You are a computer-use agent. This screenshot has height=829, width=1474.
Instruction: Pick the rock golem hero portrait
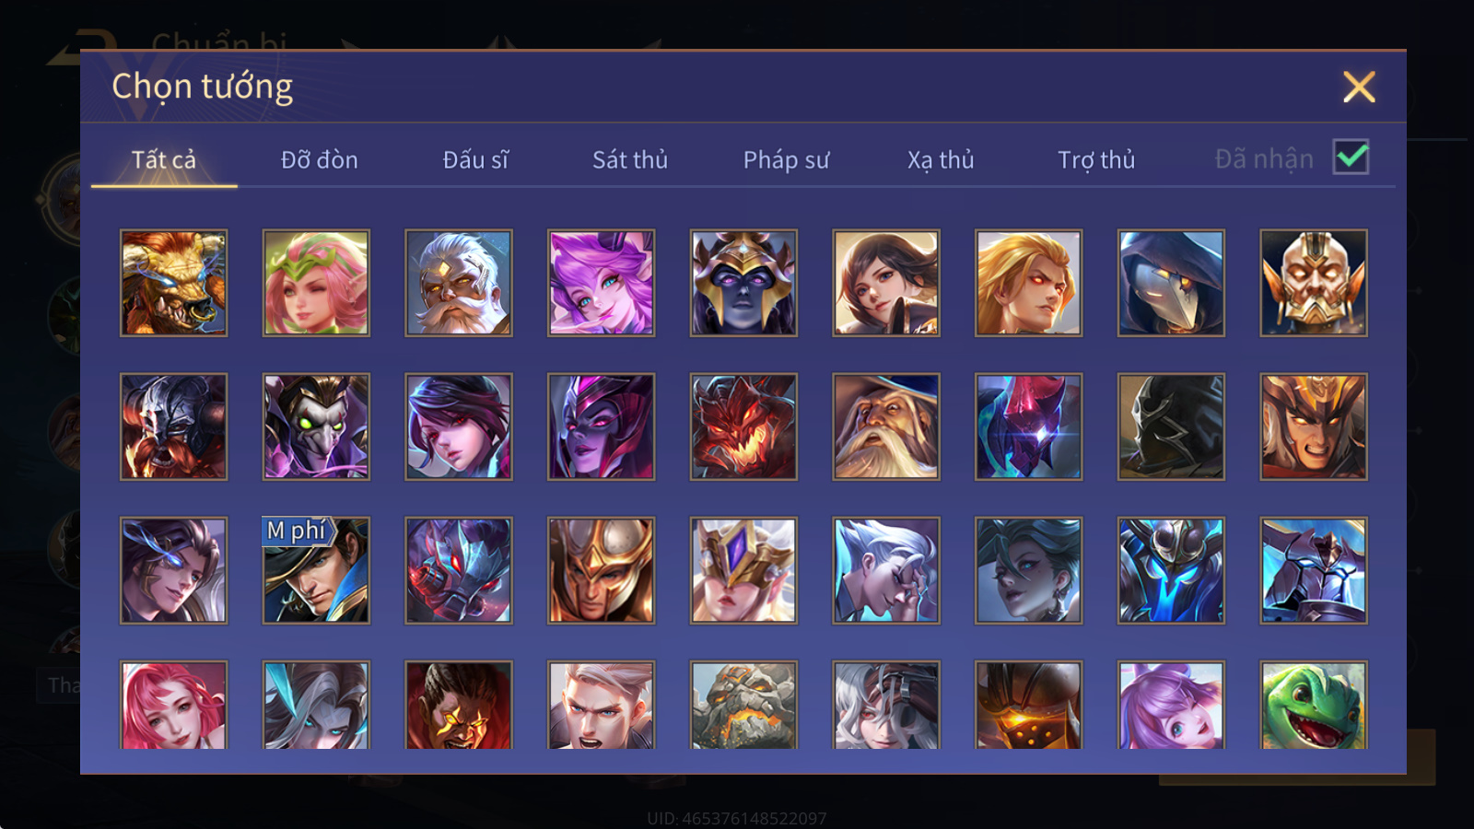(x=743, y=705)
